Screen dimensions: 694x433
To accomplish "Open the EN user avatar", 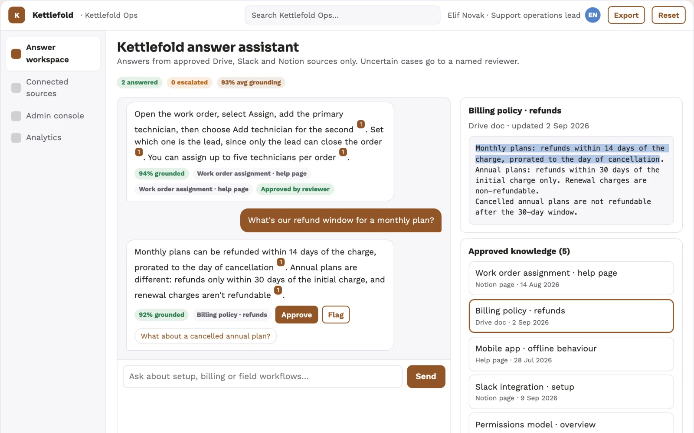I will (593, 15).
